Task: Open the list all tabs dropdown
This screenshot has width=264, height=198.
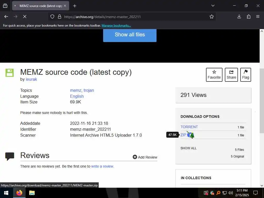Action: [x=213, y=6]
